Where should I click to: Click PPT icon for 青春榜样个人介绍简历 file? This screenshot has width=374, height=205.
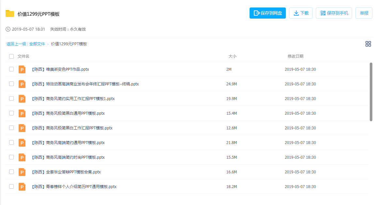[x=22, y=187]
